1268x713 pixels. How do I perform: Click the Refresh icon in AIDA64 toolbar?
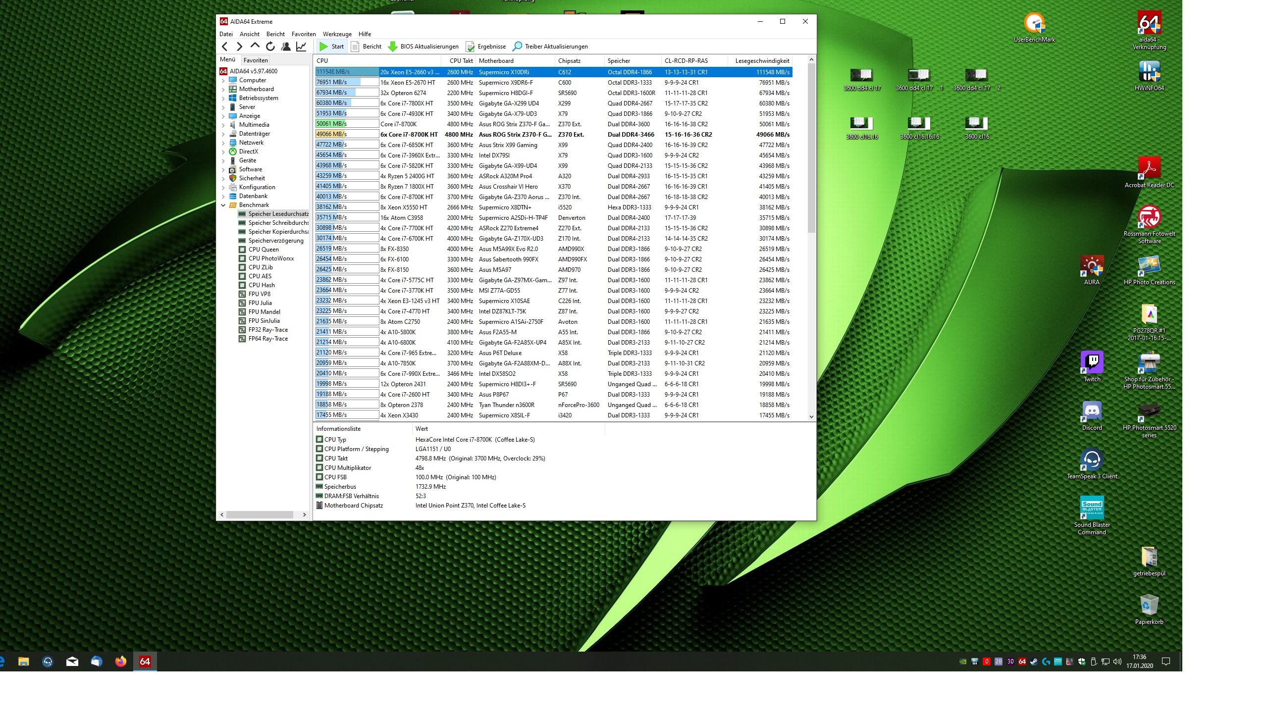tap(270, 47)
